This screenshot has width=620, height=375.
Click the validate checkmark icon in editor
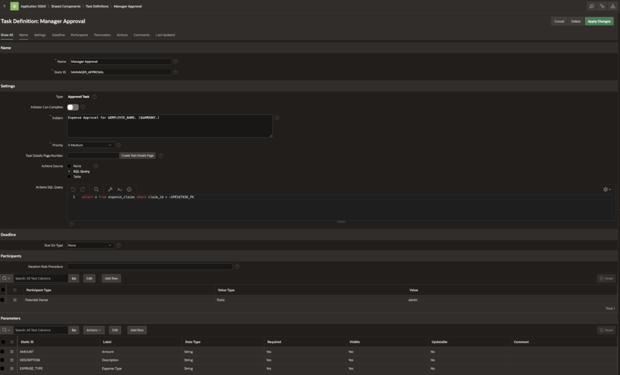[x=129, y=189]
